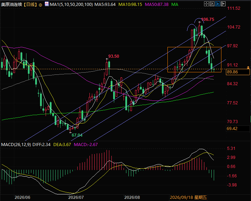Click the 2.99 MACD axis value

[x=231, y=158]
